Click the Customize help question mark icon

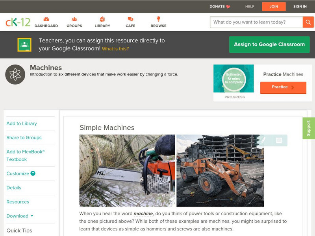pos(33,173)
